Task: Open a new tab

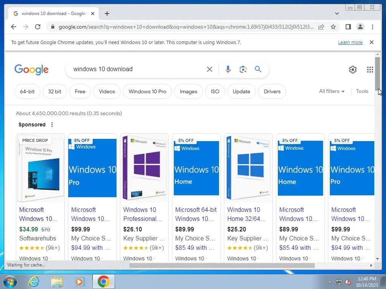Action: (x=107, y=14)
